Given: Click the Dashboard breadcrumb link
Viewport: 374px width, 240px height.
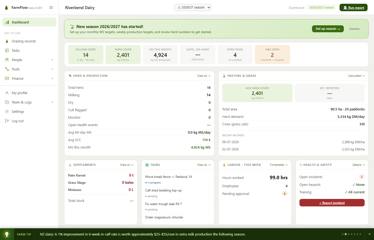Looking at the screenshot, I should pos(296,8).
